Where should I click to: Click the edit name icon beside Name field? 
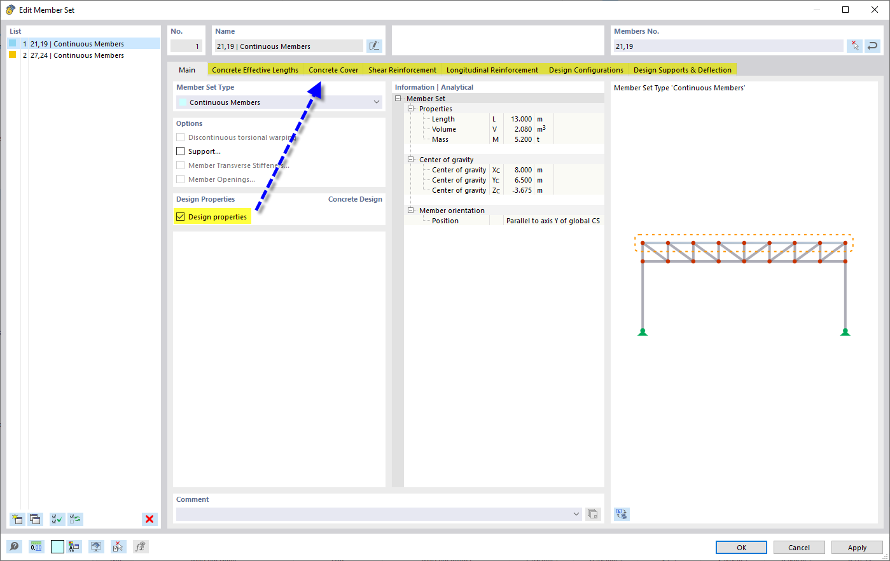374,46
